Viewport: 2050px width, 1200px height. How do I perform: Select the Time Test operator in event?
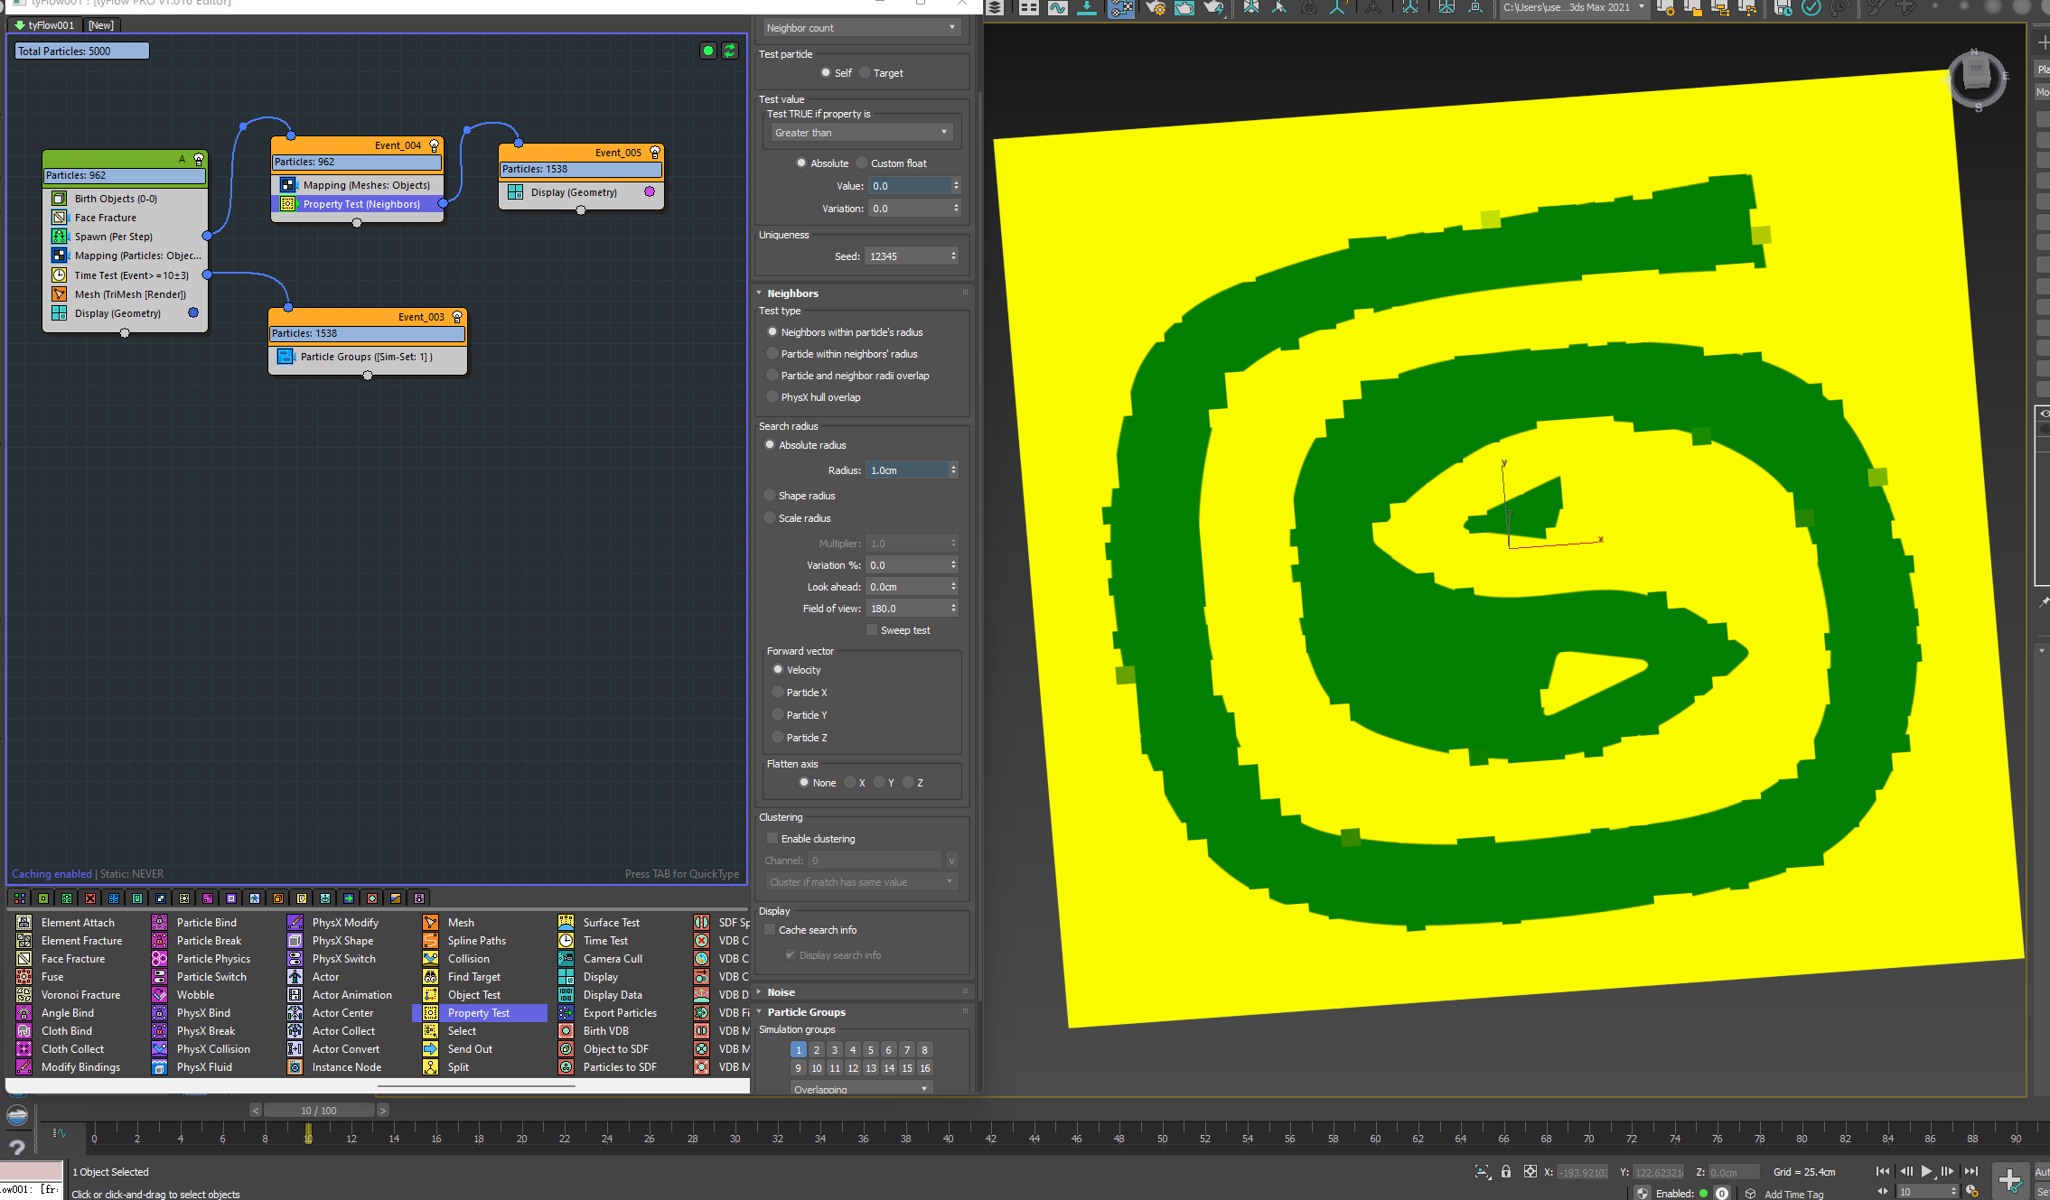click(126, 274)
